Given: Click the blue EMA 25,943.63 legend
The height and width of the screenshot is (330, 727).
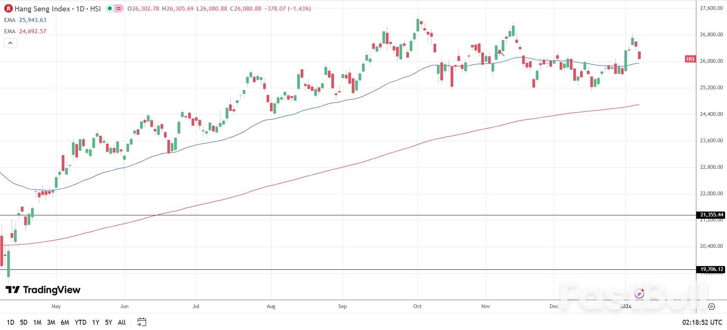Looking at the screenshot, I should point(25,20).
